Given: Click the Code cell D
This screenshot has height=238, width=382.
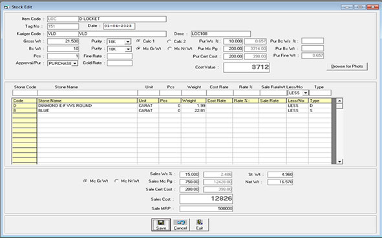Looking at the screenshot, I should [25, 106].
